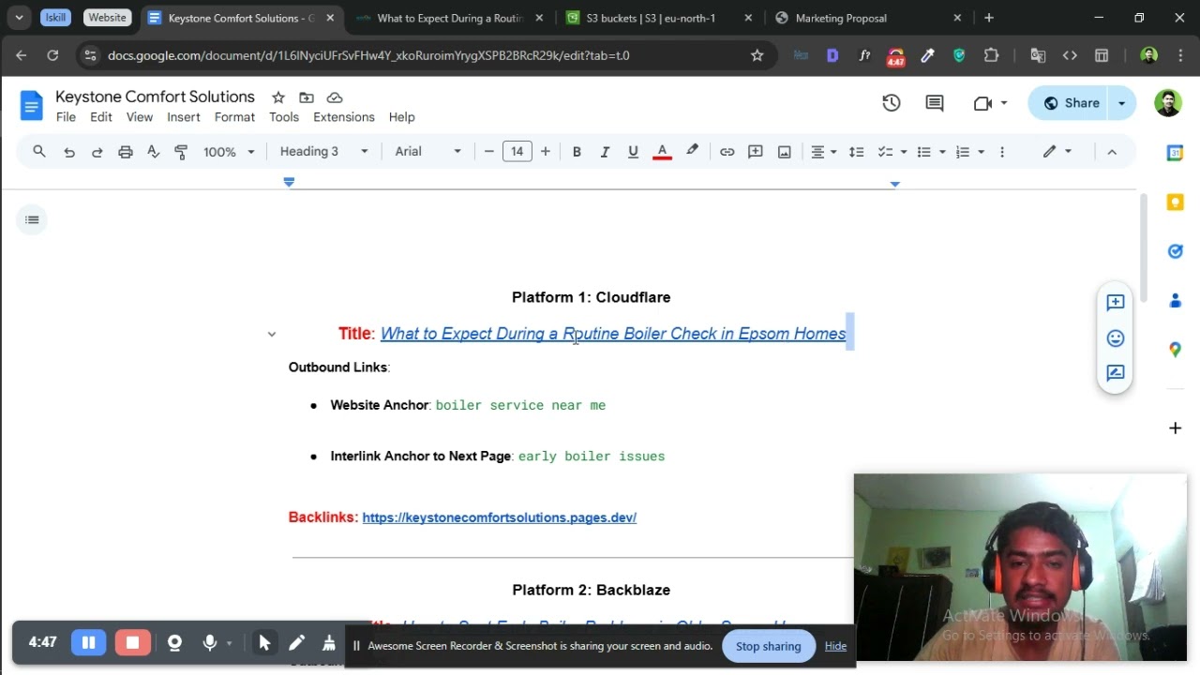This screenshot has width=1200, height=675.
Task: Toggle Underline formatting
Action: click(x=633, y=152)
